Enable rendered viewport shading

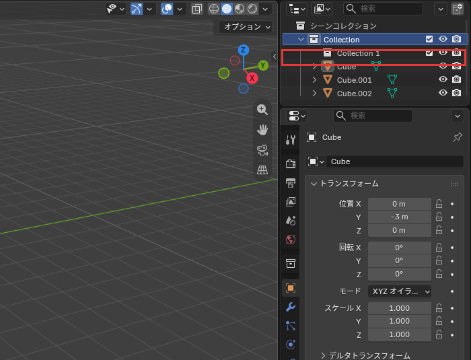click(x=252, y=9)
